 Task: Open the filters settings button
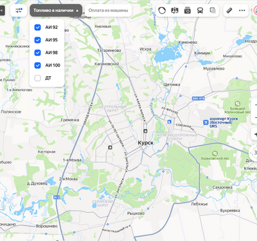tap(19, 10)
